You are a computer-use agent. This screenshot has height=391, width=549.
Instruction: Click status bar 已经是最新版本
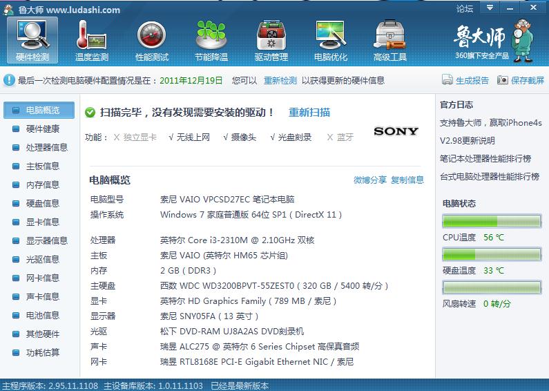coord(240,385)
